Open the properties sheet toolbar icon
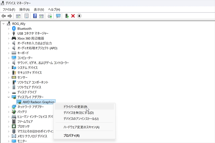Screen dimensions: 215x143 point(26,16)
